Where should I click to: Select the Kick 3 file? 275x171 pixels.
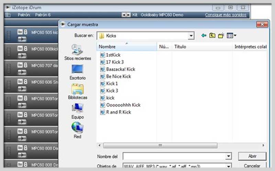pyautogui.click(x=109, y=91)
